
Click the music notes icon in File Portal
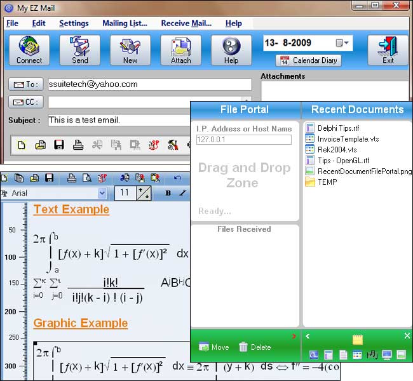(372, 354)
